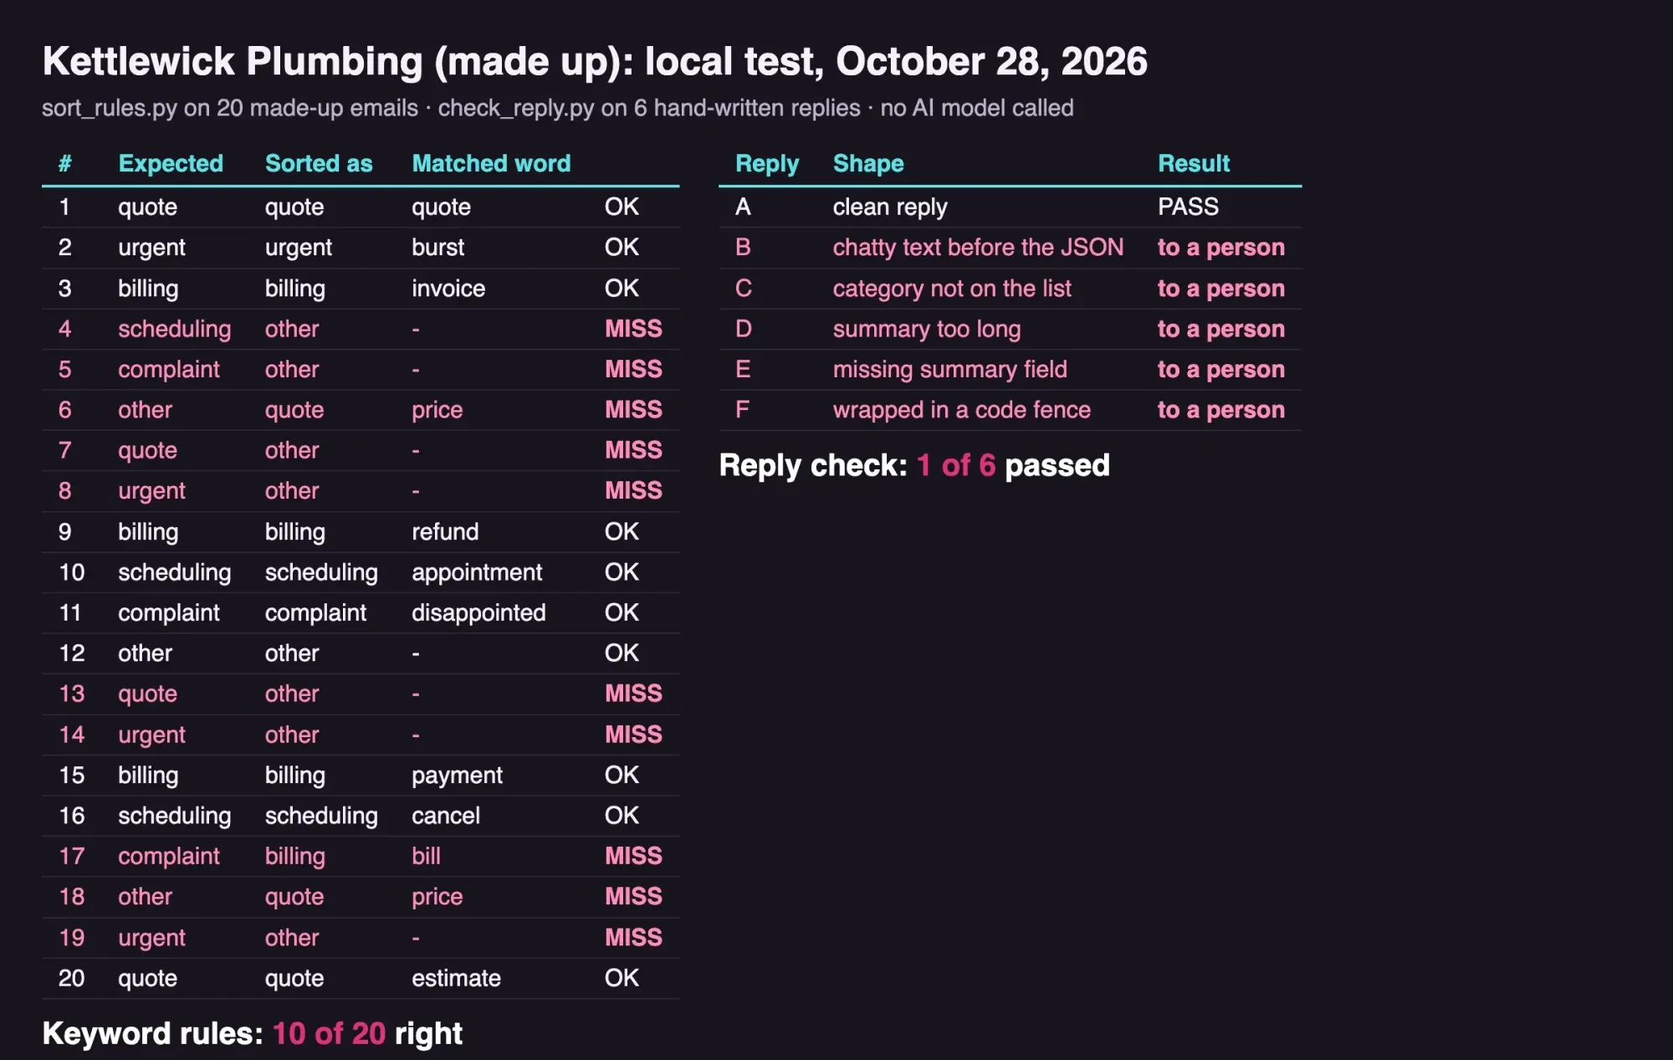Select the matched word 'disappointed' in row 11
Image resolution: width=1673 pixels, height=1060 pixels.
478,612
